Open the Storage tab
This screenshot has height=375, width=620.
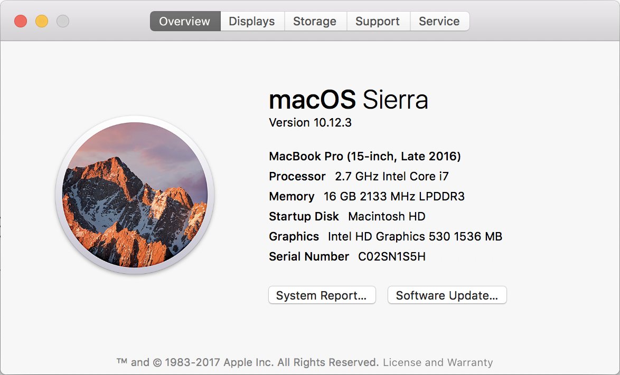pos(315,21)
